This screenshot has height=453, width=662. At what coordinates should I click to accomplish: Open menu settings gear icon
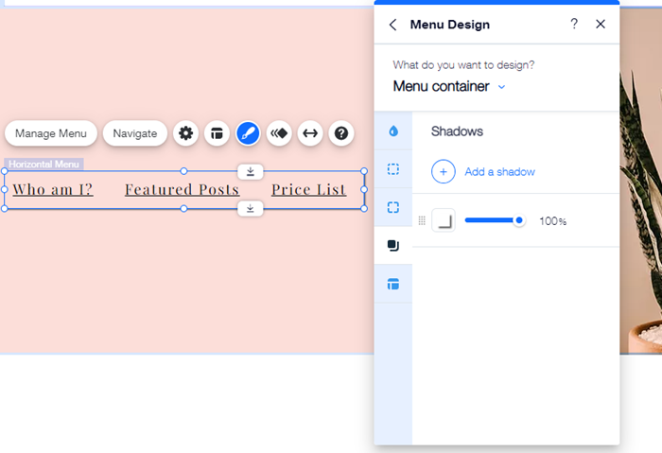point(185,133)
